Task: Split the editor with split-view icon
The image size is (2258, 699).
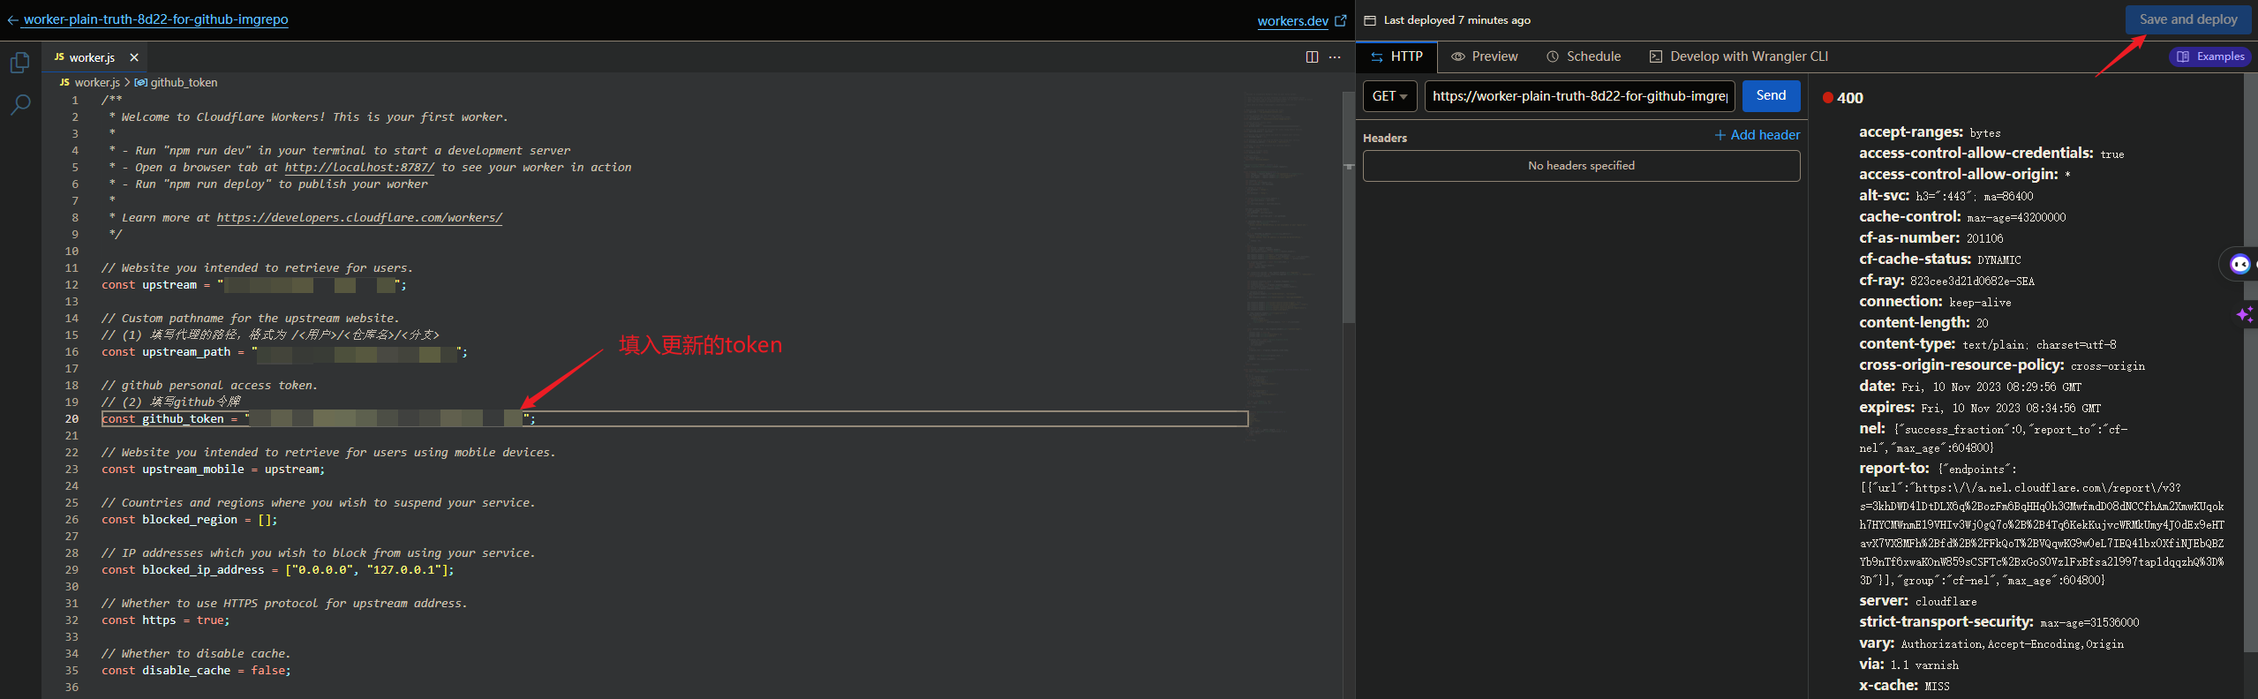Action: coord(1312,57)
